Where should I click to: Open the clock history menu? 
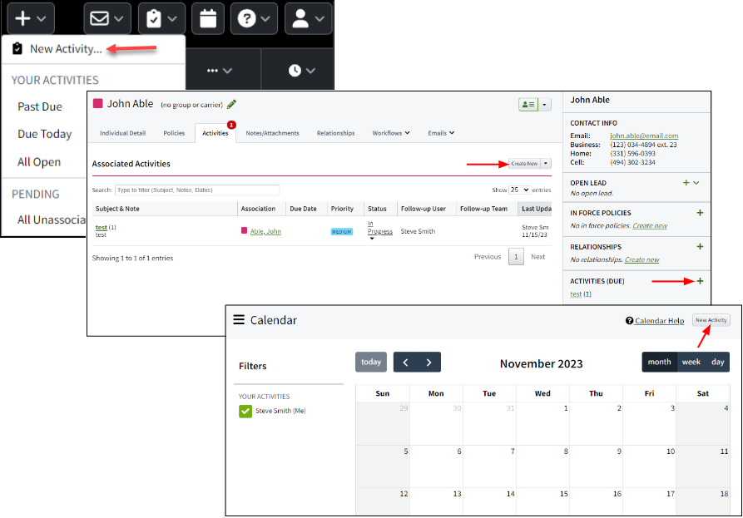click(302, 71)
